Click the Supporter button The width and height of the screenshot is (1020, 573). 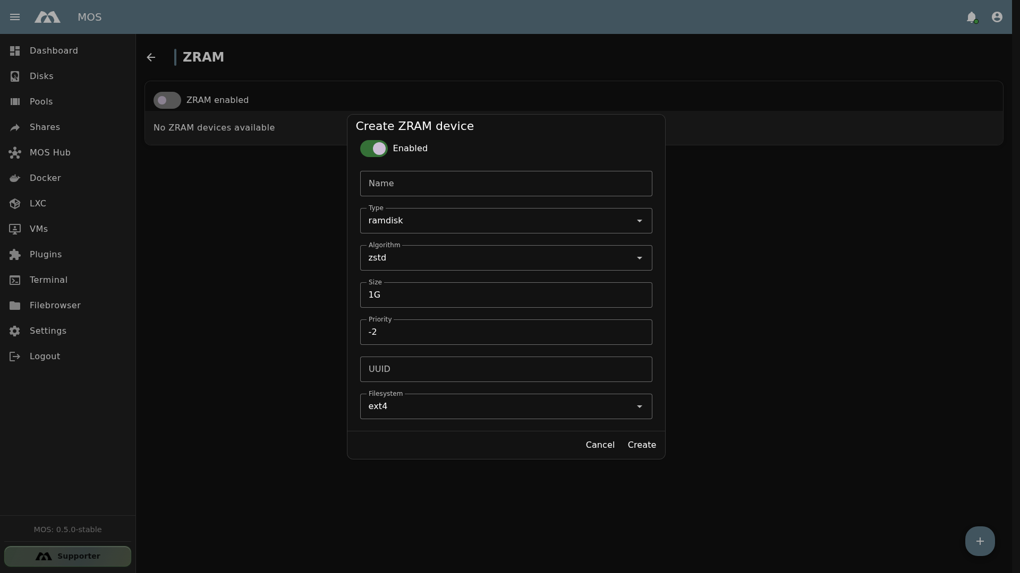(x=67, y=556)
